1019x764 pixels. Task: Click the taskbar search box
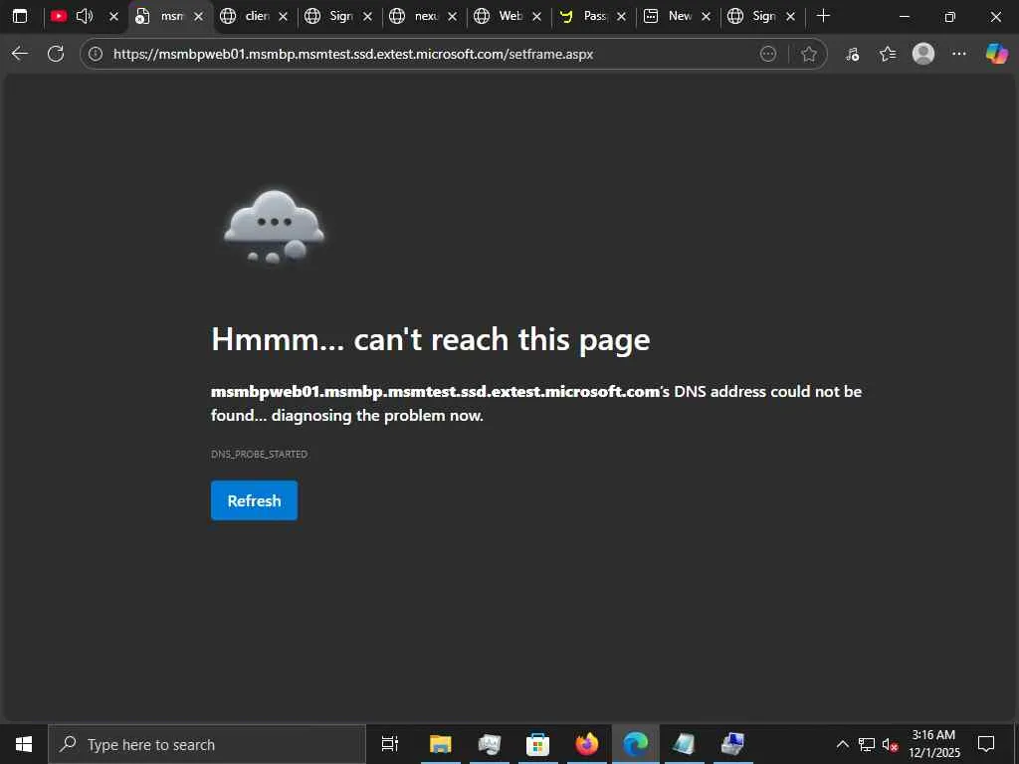click(207, 744)
